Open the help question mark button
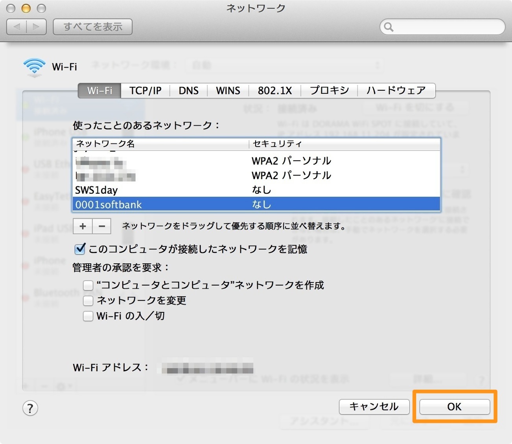 click(30, 408)
